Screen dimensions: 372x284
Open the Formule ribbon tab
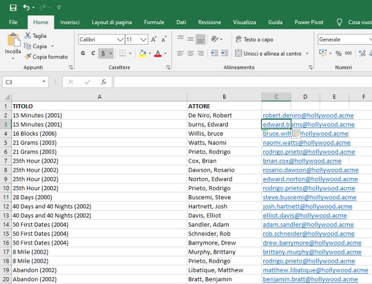(x=154, y=22)
